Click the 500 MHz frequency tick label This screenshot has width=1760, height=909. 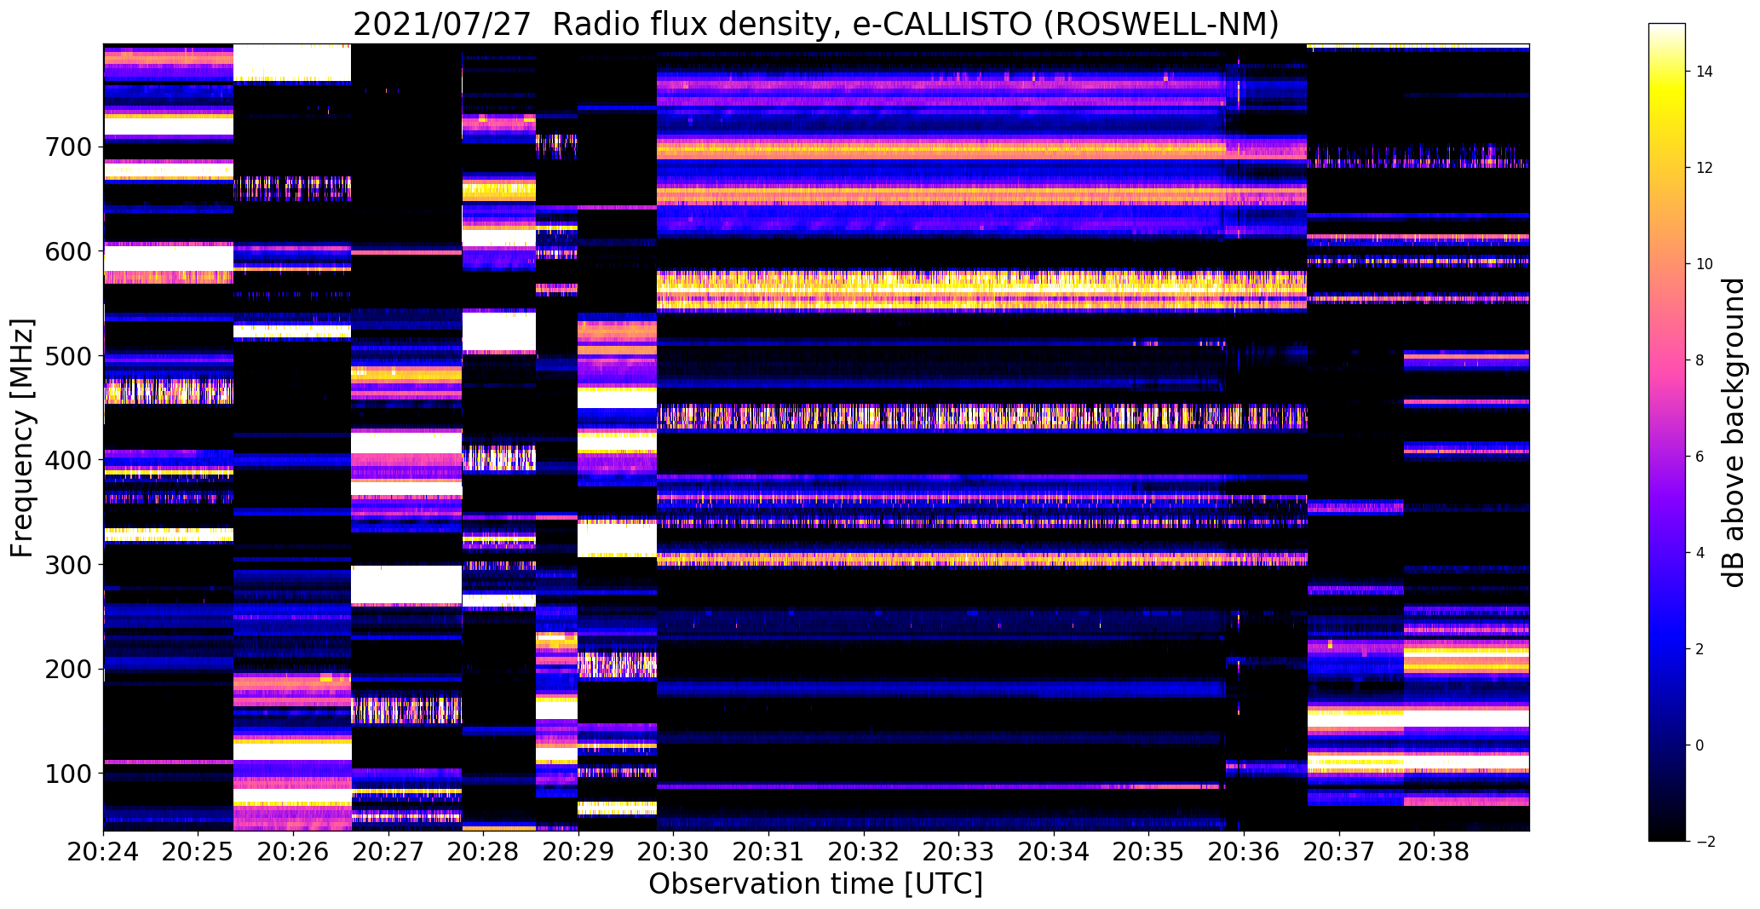(67, 355)
